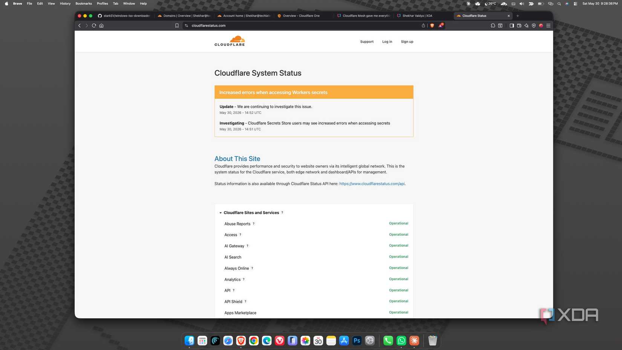622x350 pixels.
Task: Open the History menu in menu bar
Action: (x=65, y=3)
